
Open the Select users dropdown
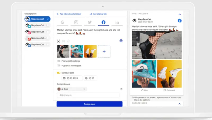coord(88,95)
